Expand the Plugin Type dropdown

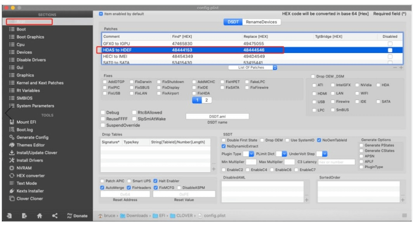pos(251,154)
